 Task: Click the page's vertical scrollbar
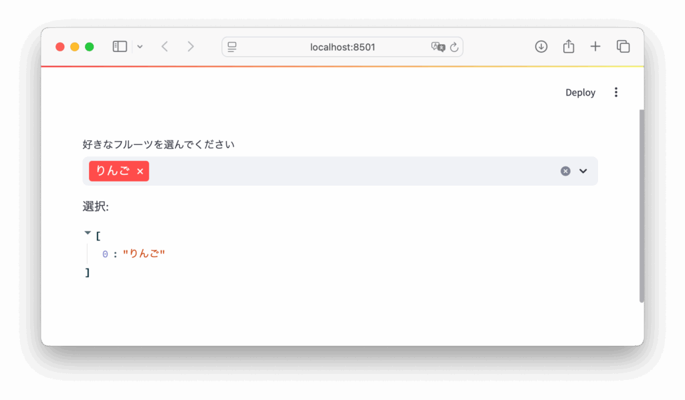tap(642, 200)
